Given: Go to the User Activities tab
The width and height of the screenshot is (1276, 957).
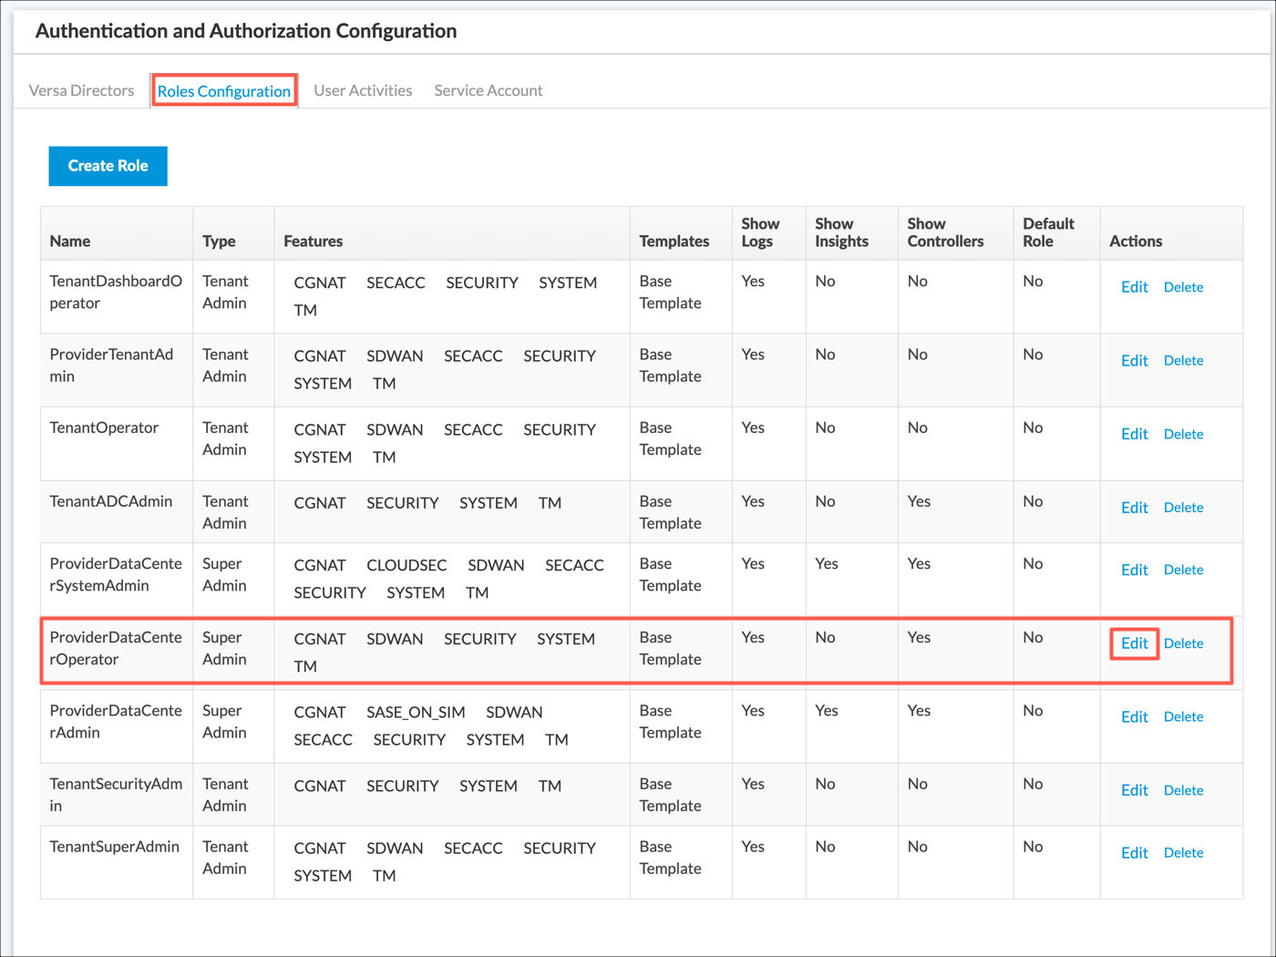Looking at the screenshot, I should pyautogui.click(x=363, y=90).
